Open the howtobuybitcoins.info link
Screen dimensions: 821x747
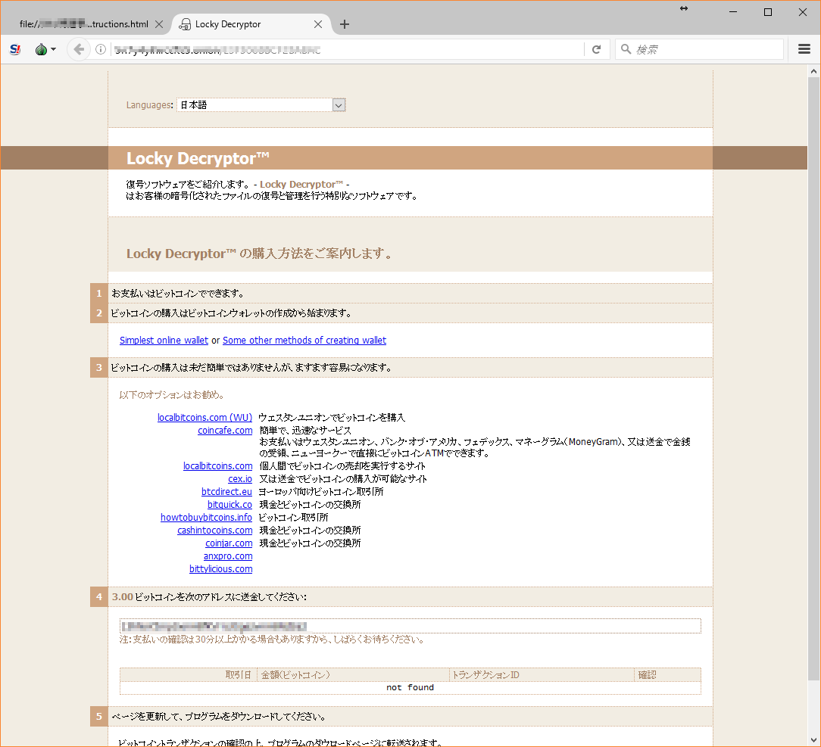[206, 518]
